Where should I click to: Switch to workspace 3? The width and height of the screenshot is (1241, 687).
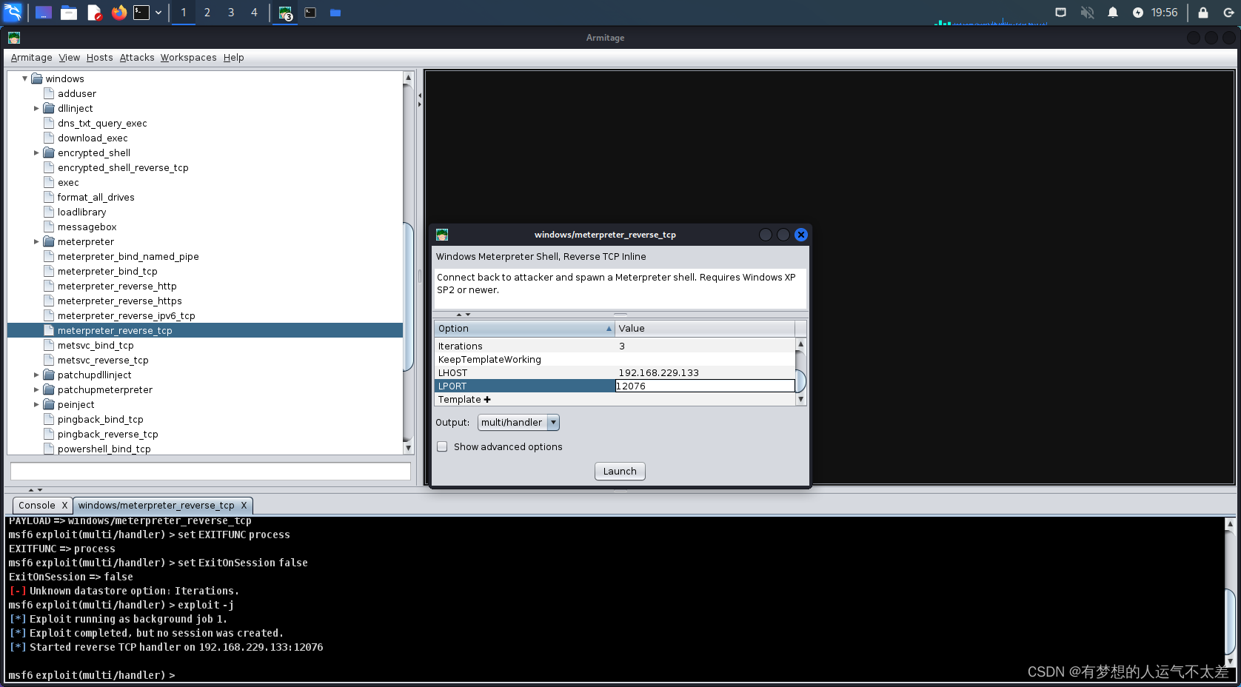click(x=231, y=13)
